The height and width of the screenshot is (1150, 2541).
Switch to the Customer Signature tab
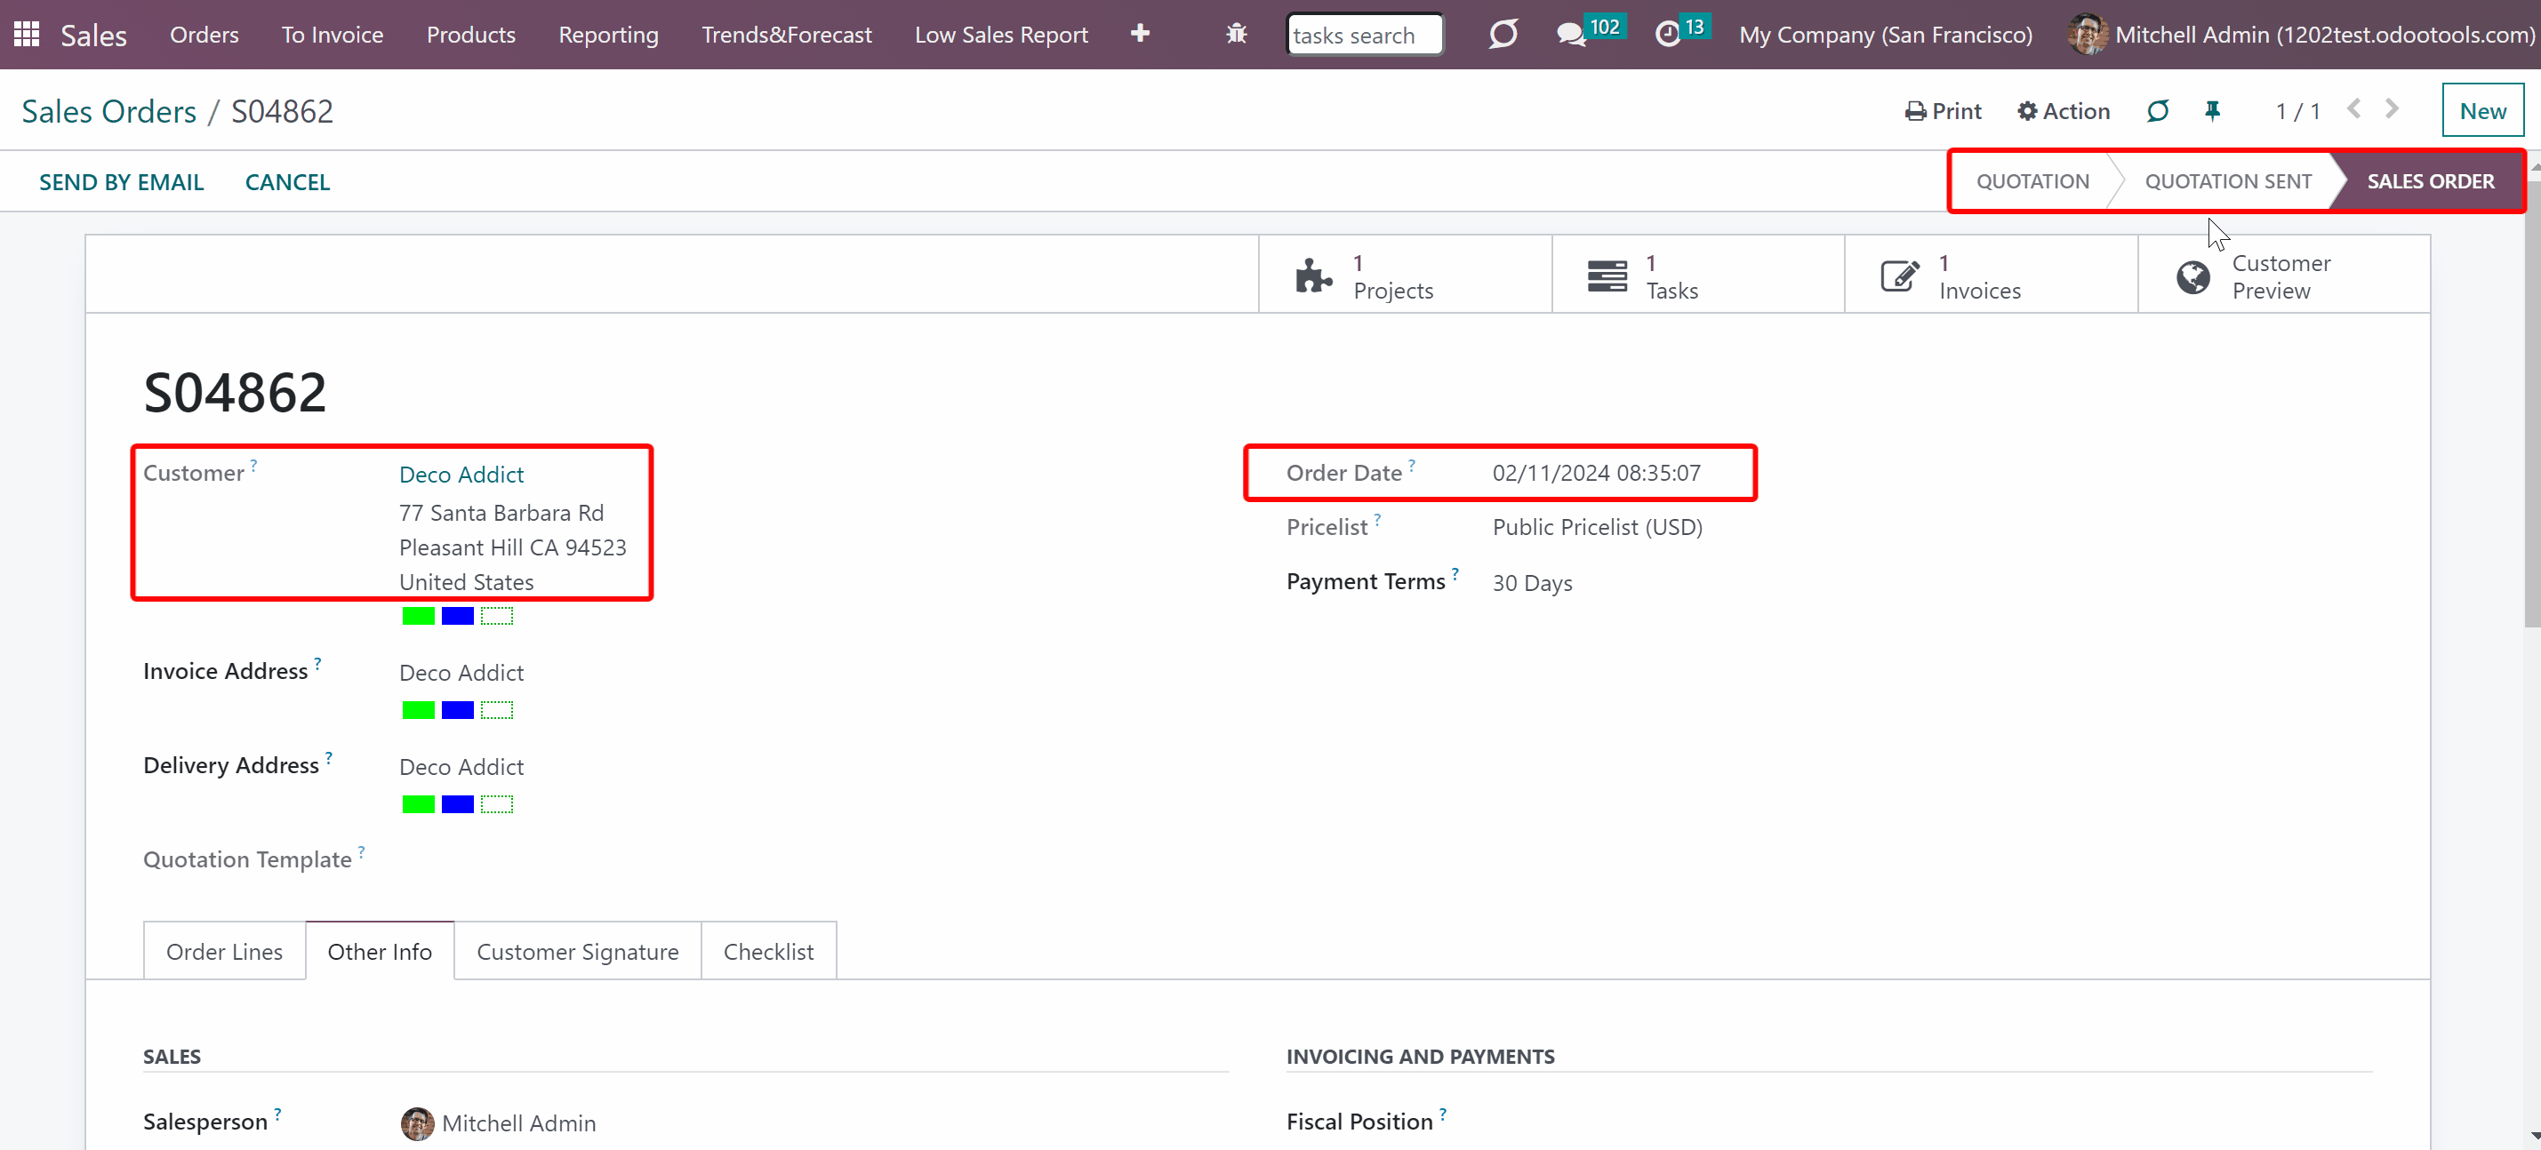577,951
